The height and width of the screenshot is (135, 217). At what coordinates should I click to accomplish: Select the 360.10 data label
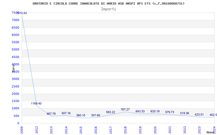point(81,115)
